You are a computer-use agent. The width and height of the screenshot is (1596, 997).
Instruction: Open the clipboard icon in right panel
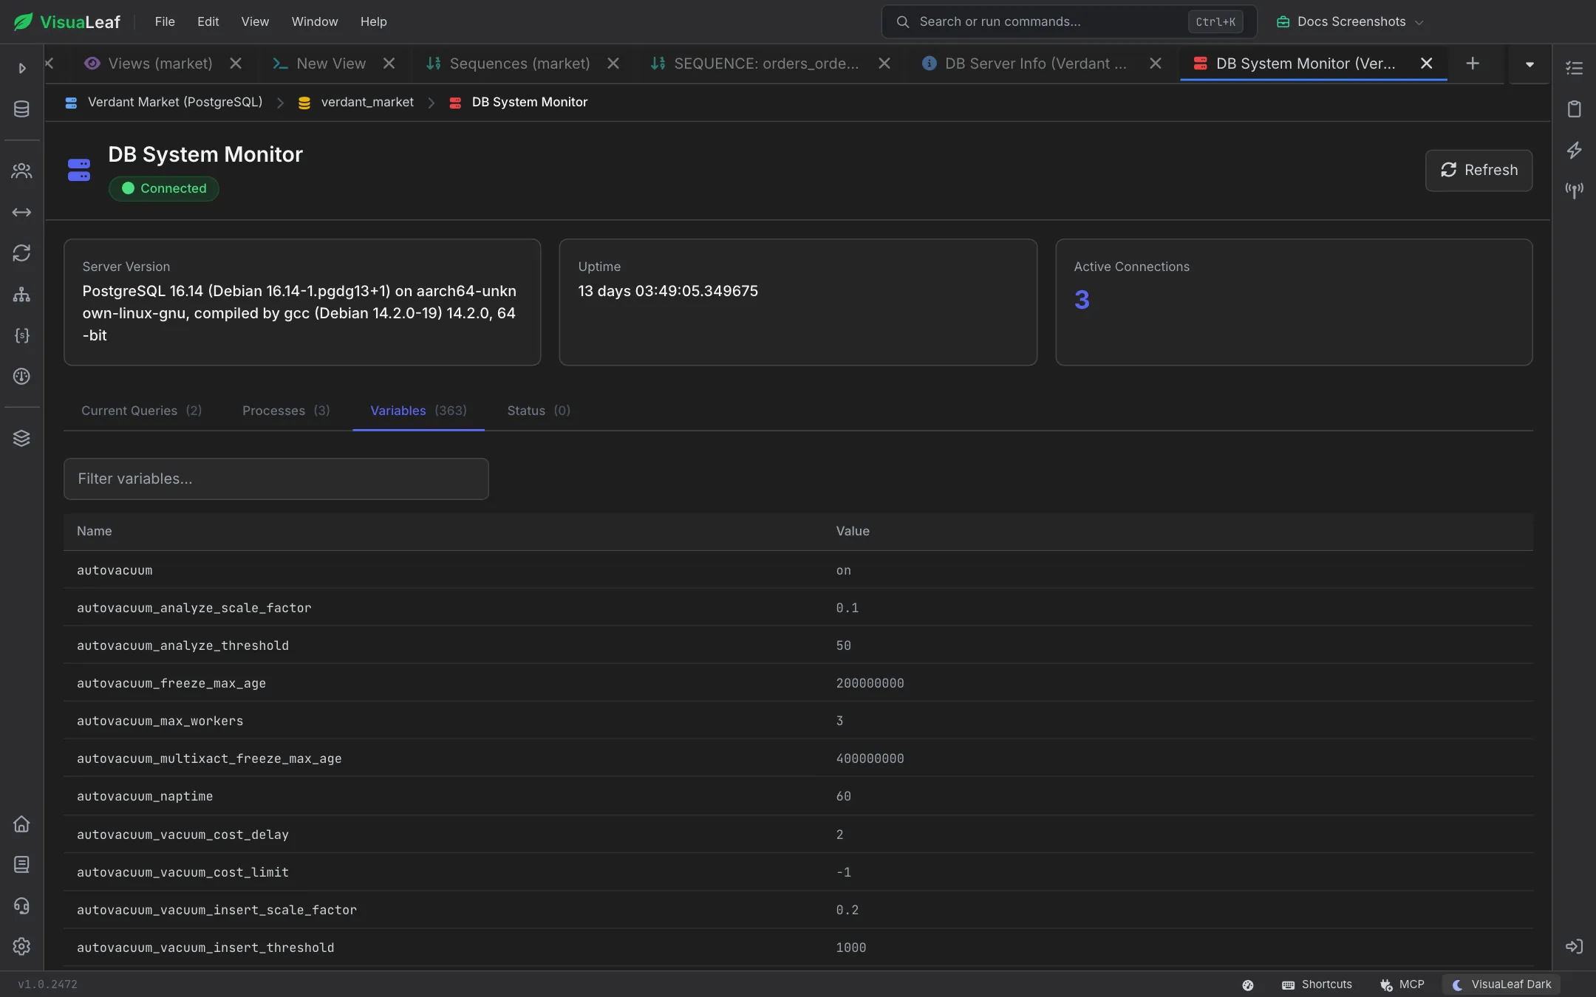click(x=1574, y=109)
